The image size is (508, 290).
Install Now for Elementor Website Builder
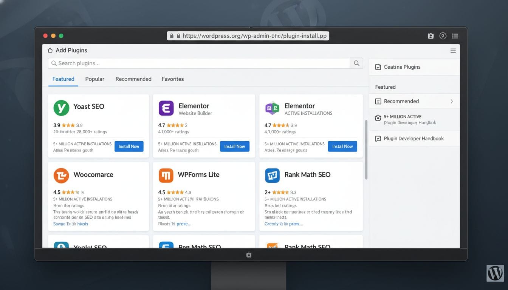pyautogui.click(x=235, y=147)
